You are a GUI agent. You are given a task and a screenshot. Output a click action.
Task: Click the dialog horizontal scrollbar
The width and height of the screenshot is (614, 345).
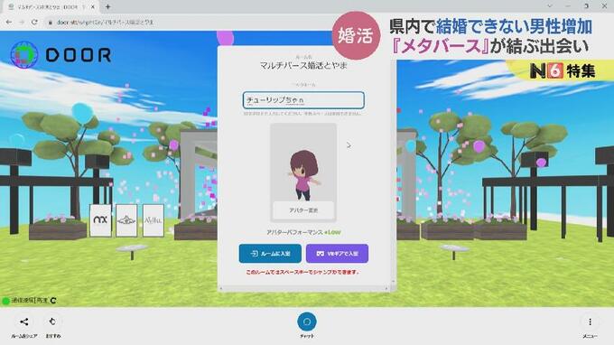(303, 289)
